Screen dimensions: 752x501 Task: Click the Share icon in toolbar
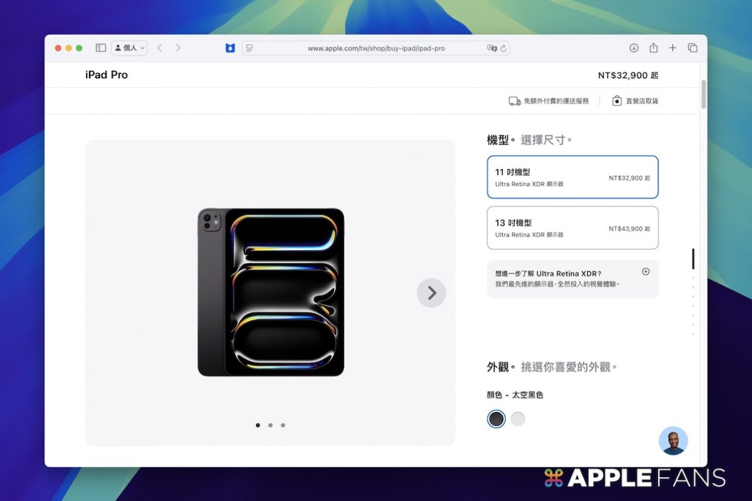tap(654, 48)
